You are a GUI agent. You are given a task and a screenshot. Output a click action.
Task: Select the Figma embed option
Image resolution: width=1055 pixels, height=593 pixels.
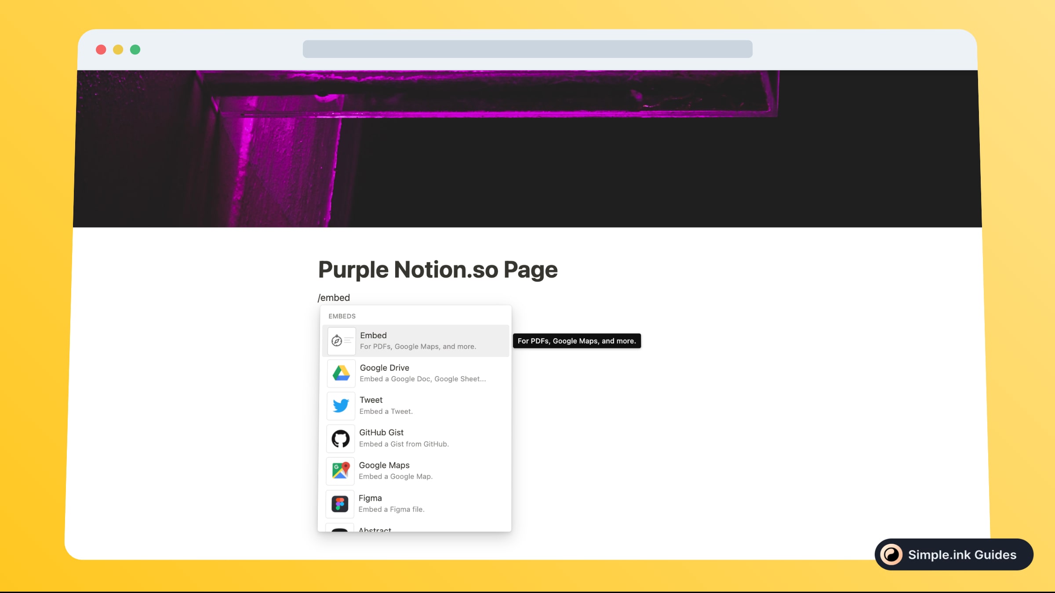[x=415, y=504]
